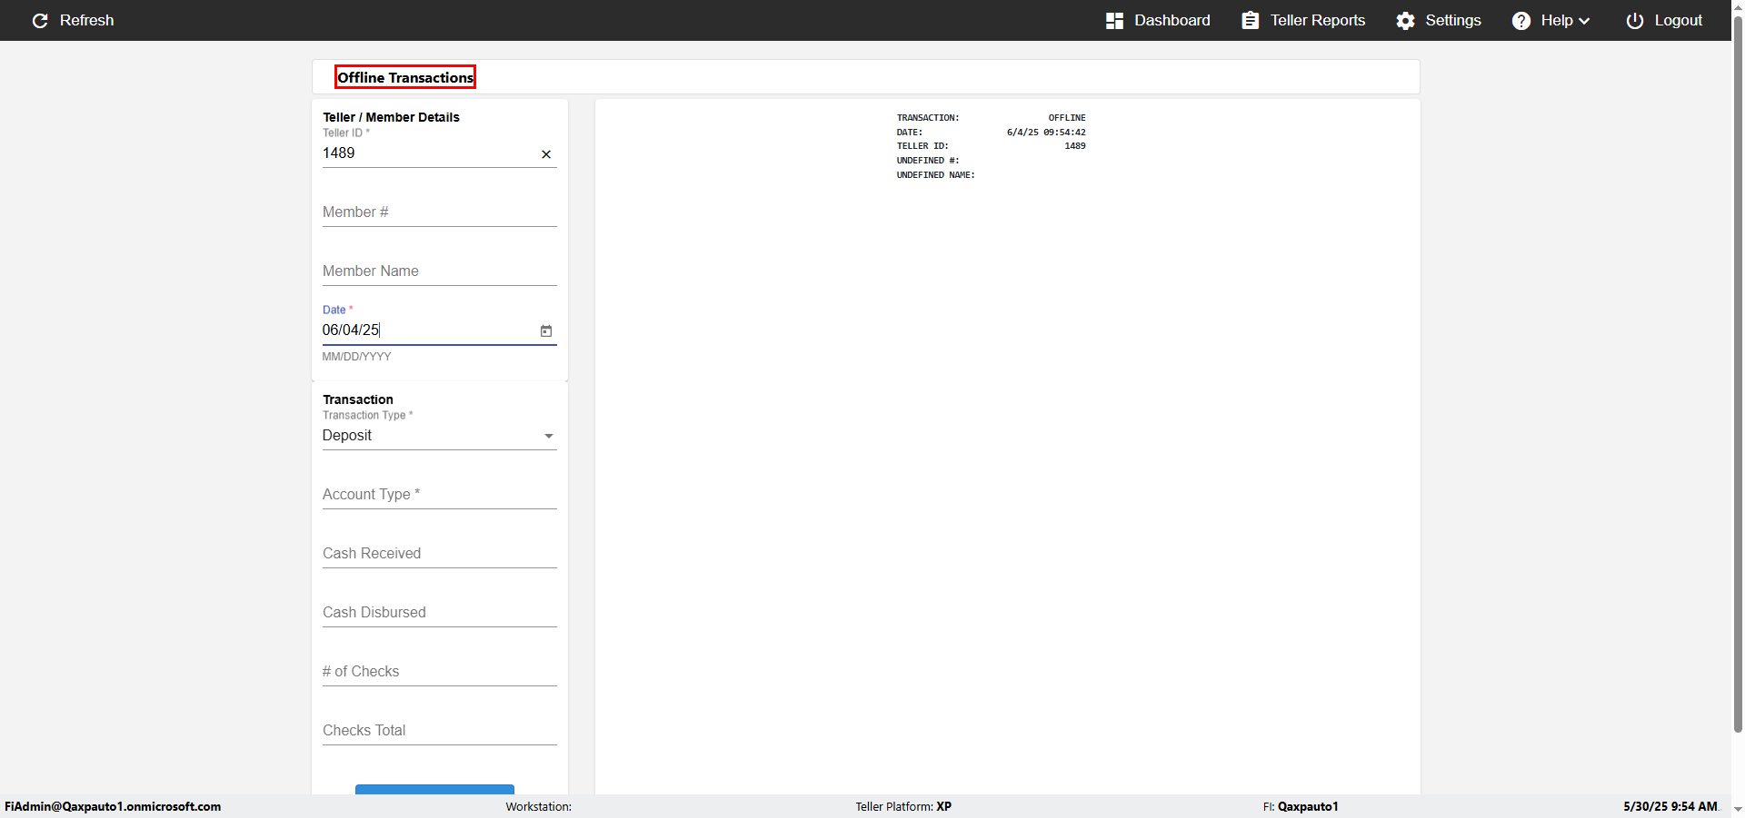The height and width of the screenshot is (818, 1745).
Task: Open the Transaction Type dropdown arrow
Action: [548, 436]
